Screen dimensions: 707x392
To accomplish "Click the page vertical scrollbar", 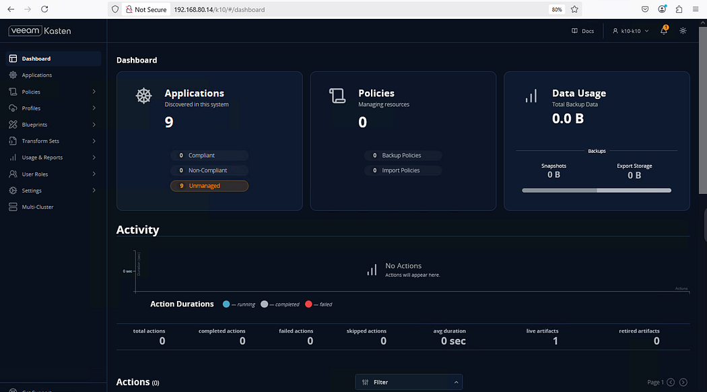I will pyautogui.click(x=703, y=110).
